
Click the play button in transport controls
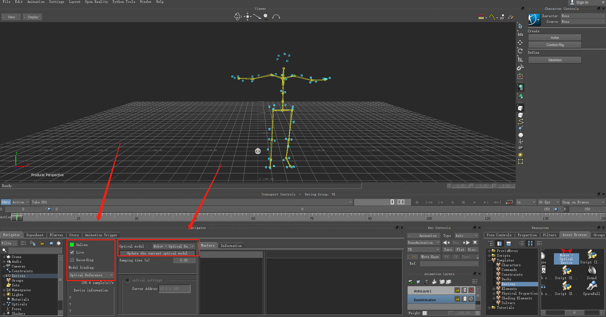(x=474, y=202)
